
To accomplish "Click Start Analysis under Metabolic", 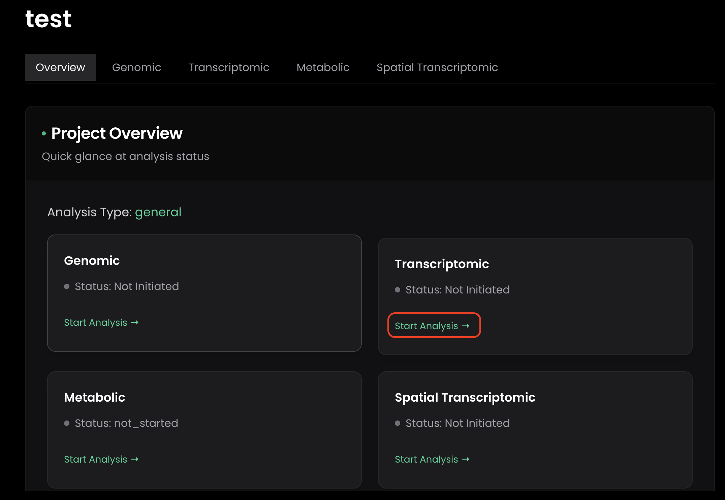I will pos(101,459).
